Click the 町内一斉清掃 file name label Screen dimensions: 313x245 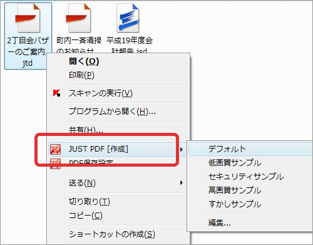pos(79,41)
